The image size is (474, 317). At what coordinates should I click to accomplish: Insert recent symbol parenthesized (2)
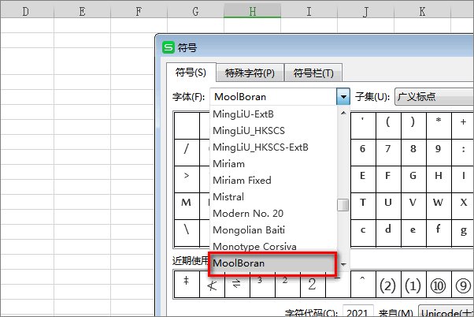pos(388,285)
